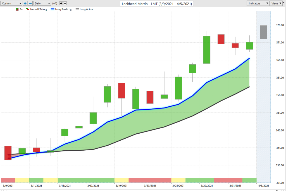Open the Daily interval dropdown
The width and height of the screenshot is (286, 191).
coord(42,3)
